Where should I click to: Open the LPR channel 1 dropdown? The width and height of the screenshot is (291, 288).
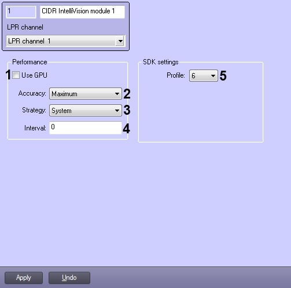65,41
